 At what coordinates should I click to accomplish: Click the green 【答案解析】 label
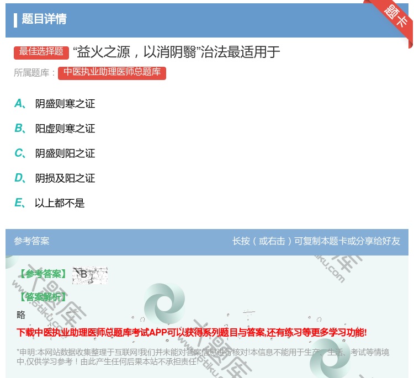coord(43,297)
